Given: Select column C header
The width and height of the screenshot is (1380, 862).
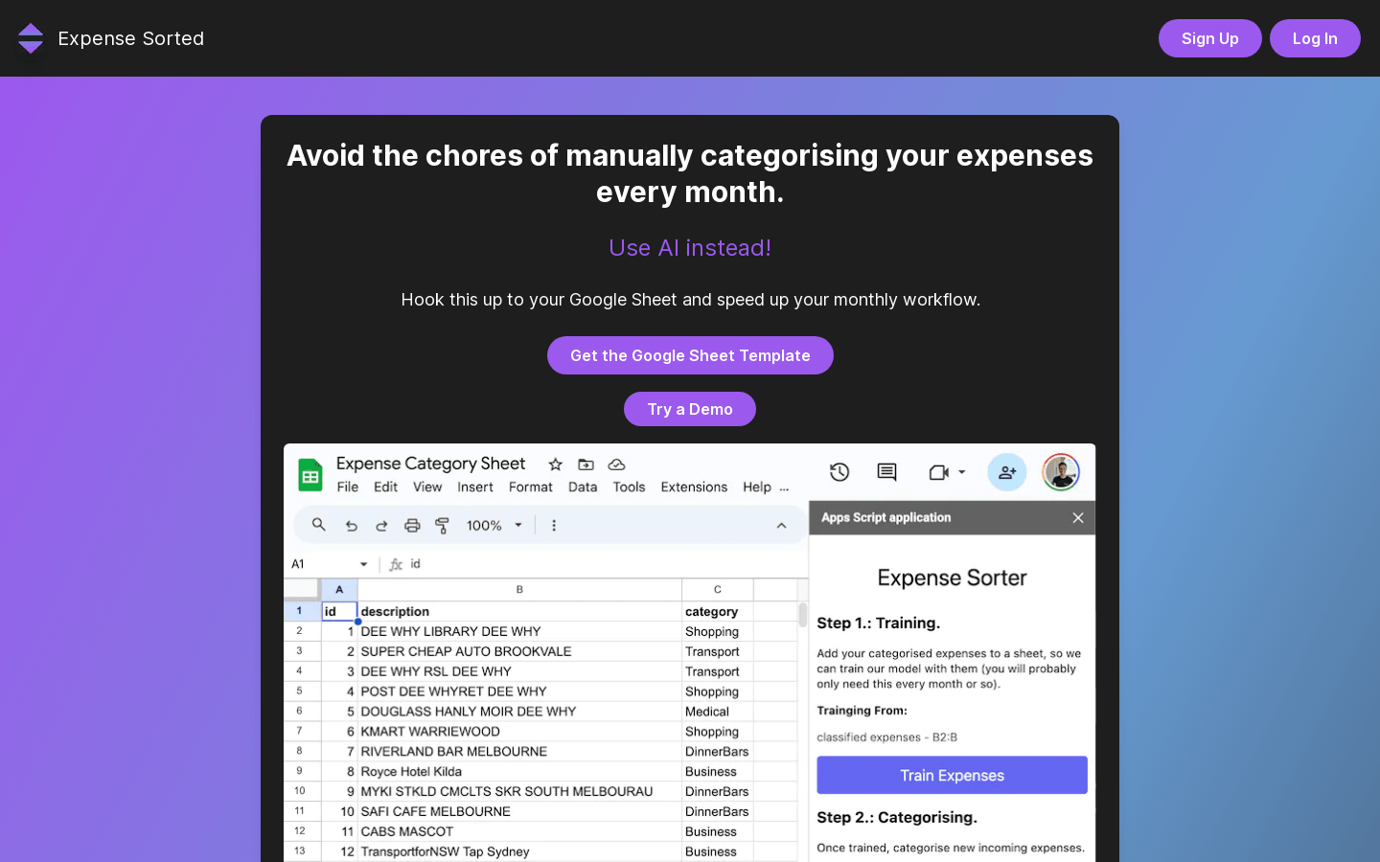Looking at the screenshot, I should coord(718,590).
